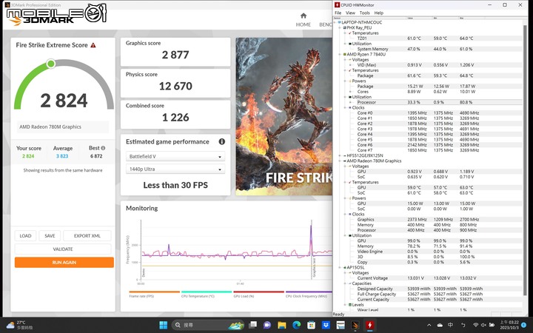Image resolution: width=533 pixels, height=333 pixels.
Task: Collapse the AMD Ryzen 7 7840U node
Action: (x=340, y=54)
